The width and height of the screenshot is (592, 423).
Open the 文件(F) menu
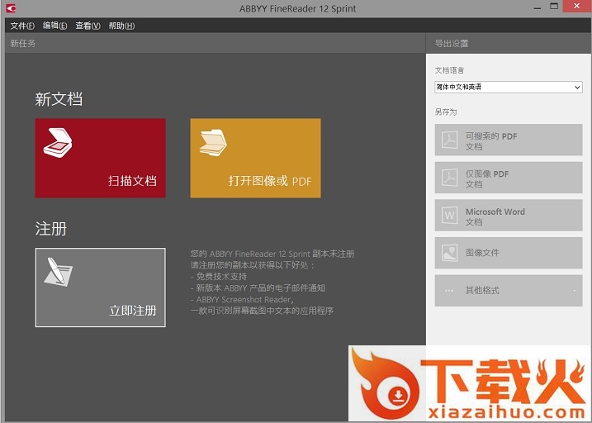(23, 26)
